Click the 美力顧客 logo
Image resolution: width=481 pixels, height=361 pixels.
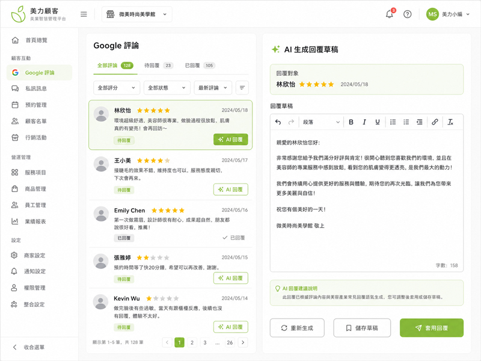pyautogui.click(x=38, y=14)
